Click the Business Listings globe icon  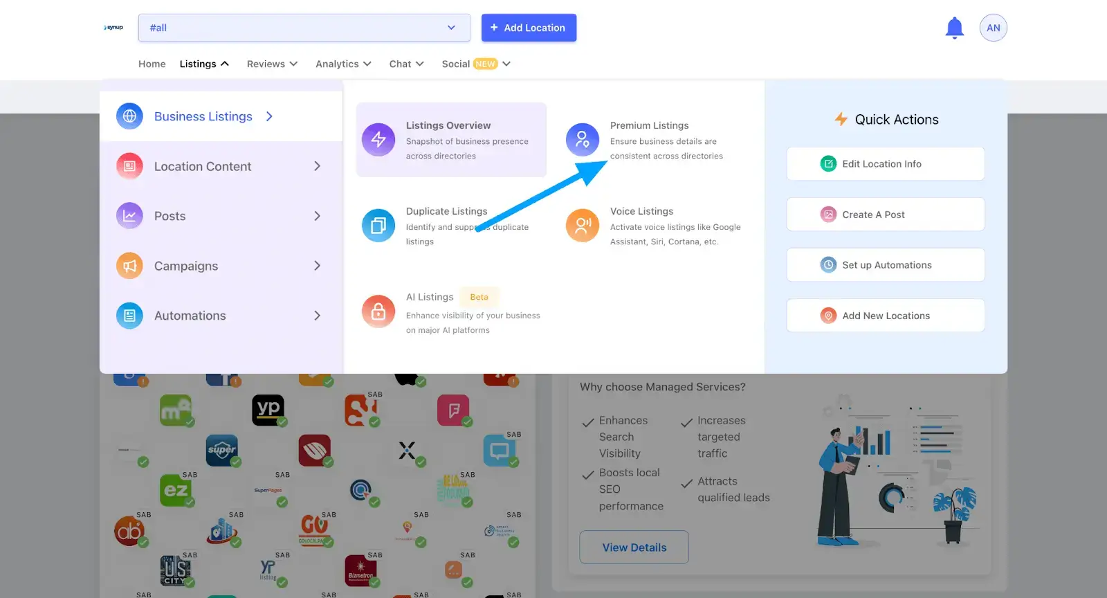[x=129, y=116]
